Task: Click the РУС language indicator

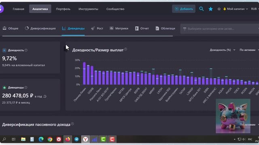Action: pos(250,139)
